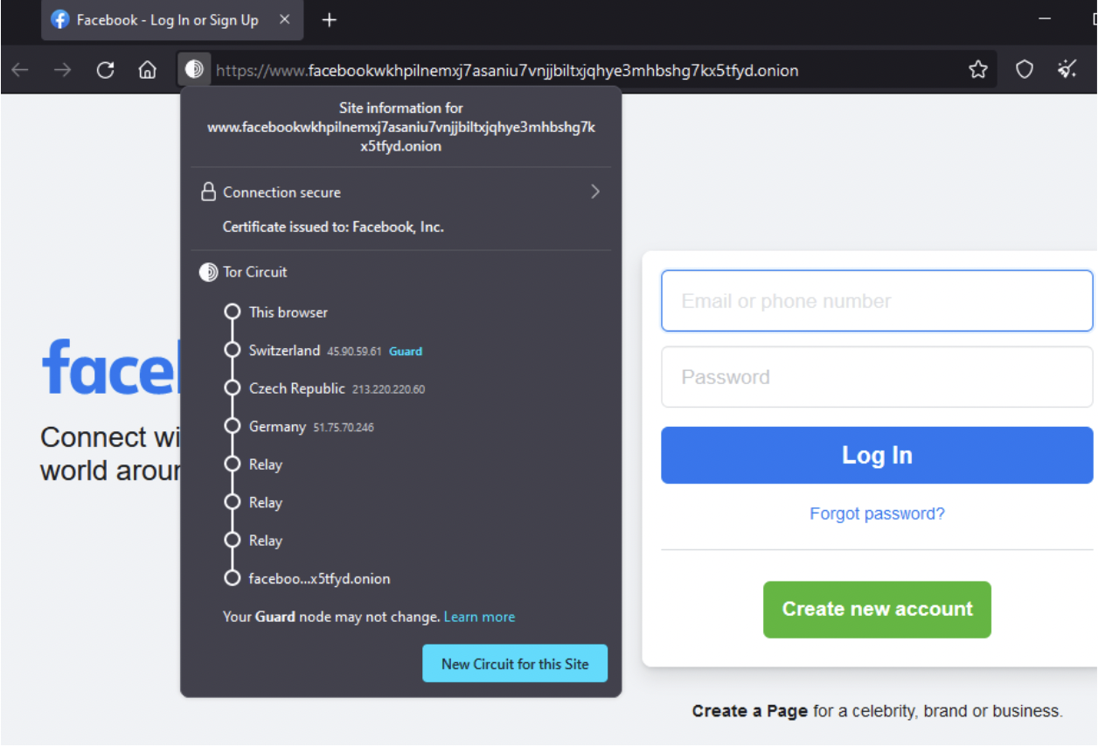Click the Germany IP 51.75.70.246
Screen dimensions: 1098x747
(x=344, y=428)
